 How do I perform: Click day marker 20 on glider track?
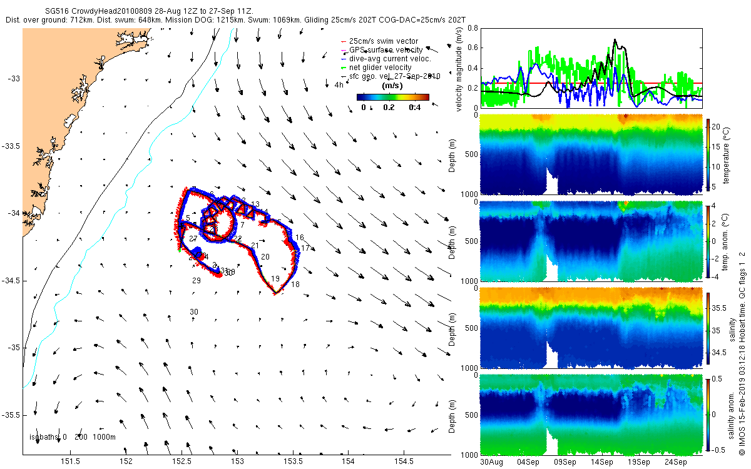click(265, 257)
